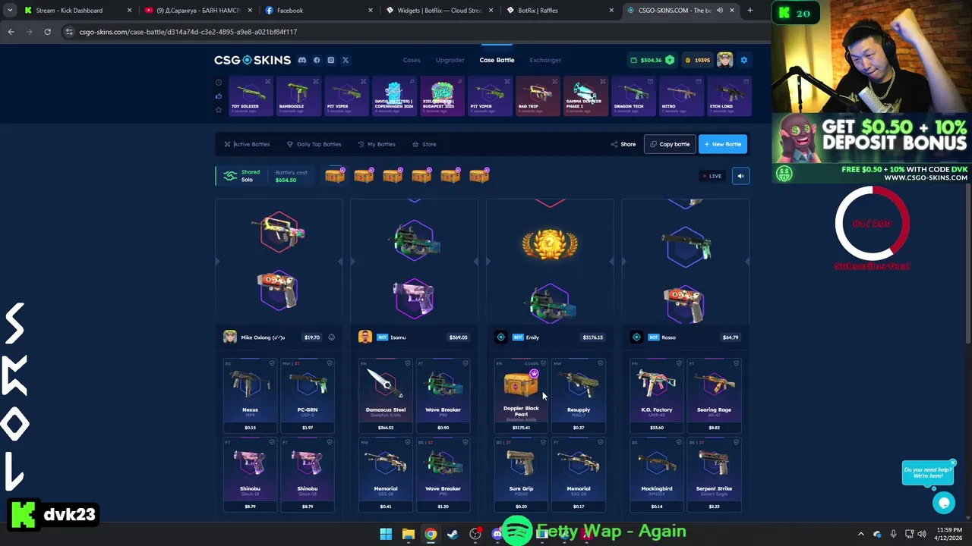Toggle shield icon on Searing Rage card

click(737, 364)
